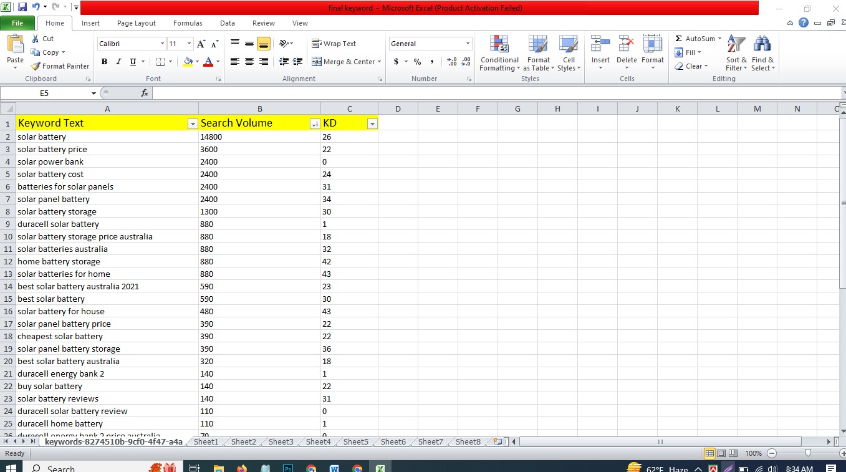Expand the Font Size dropdown
This screenshot has width=846, height=472.
tap(188, 43)
